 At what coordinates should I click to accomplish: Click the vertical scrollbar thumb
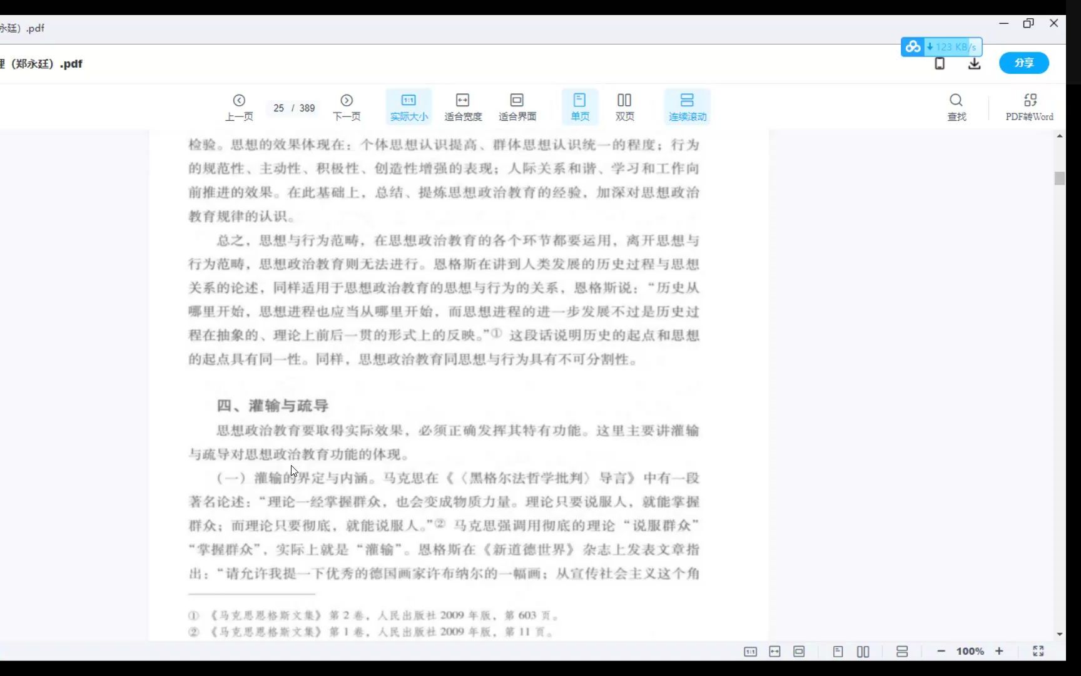[1059, 178]
